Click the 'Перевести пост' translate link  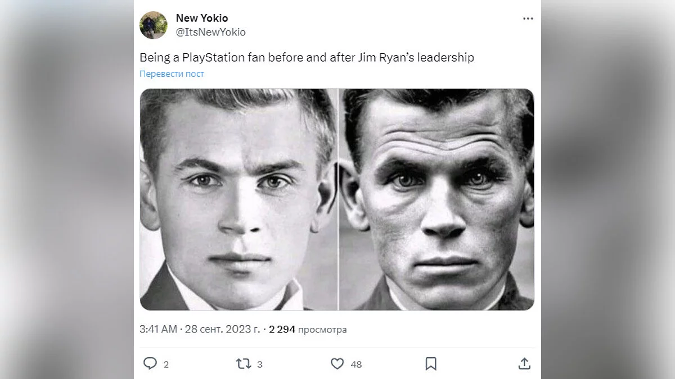172,74
